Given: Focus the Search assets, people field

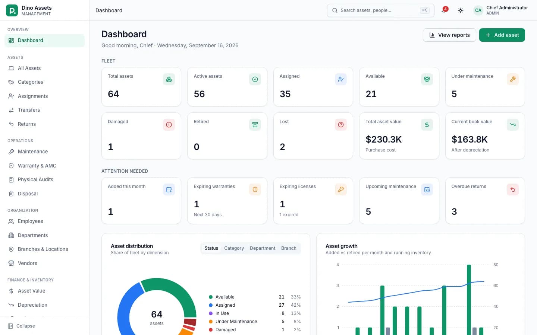Looking at the screenshot, I should (380, 10).
